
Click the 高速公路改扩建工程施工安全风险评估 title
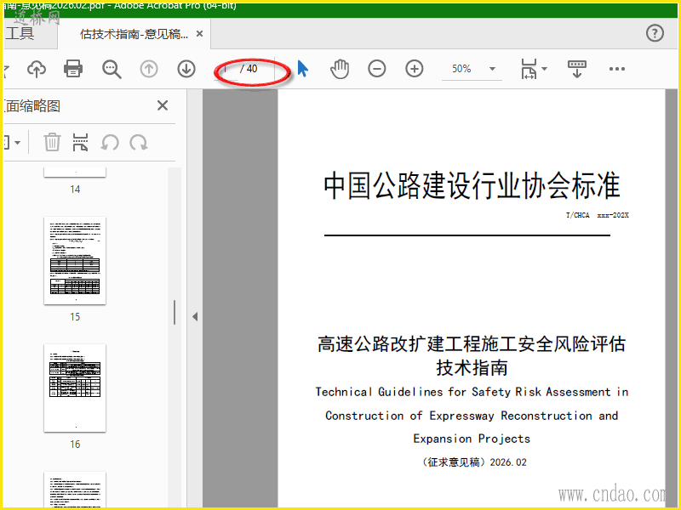point(472,344)
